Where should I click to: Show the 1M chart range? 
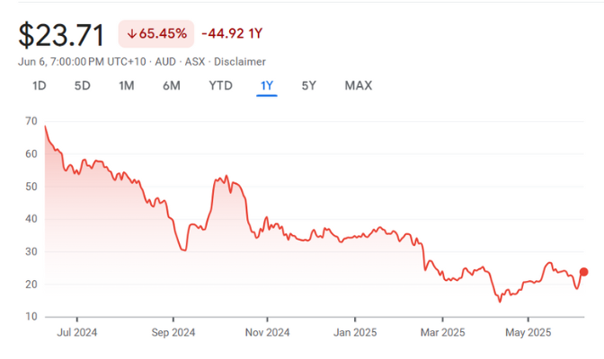[x=127, y=86]
